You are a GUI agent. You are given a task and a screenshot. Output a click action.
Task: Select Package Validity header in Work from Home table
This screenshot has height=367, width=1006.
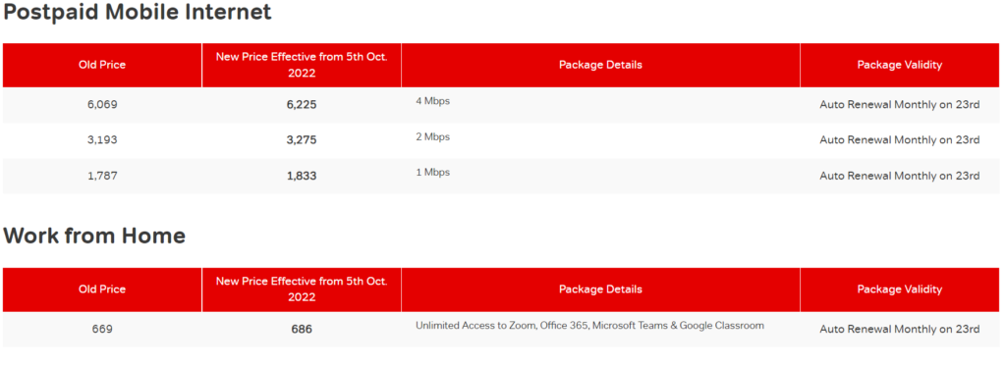point(900,289)
